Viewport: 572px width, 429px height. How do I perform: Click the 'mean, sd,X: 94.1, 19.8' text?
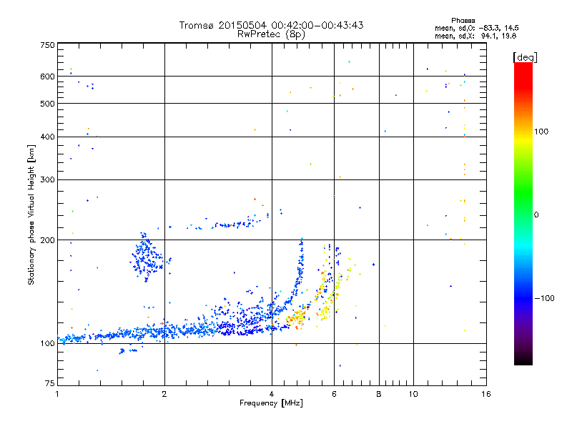475,36
